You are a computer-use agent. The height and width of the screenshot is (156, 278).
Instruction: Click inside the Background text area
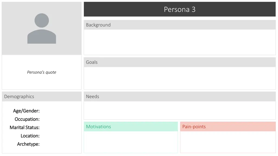pos(180,42)
